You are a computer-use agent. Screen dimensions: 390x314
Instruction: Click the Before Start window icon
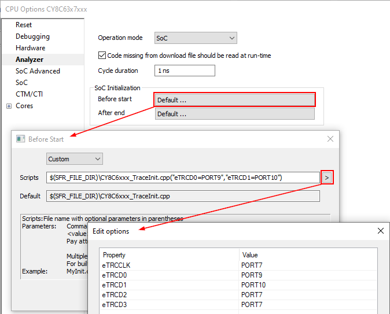pos(20,139)
